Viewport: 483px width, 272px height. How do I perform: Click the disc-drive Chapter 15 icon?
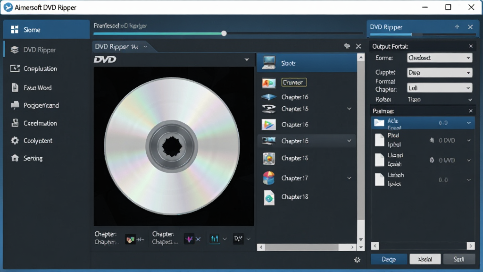(x=268, y=109)
